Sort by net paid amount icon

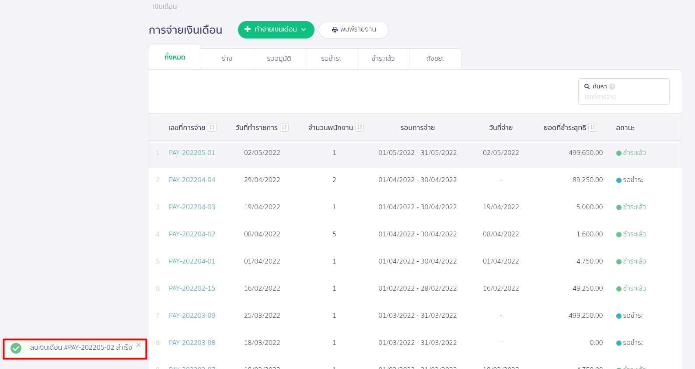pyautogui.click(x=593, y=127)
